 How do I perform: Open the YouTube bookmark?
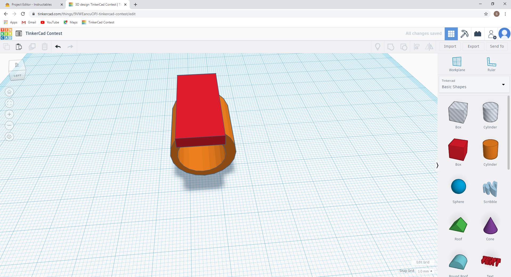point(50,22)
